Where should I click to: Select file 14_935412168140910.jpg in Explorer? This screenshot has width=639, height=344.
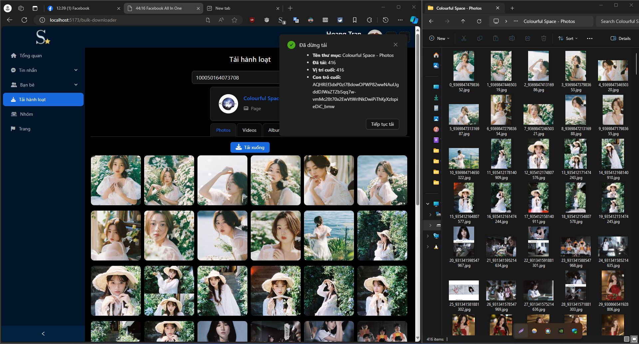[x=613, y=159]
